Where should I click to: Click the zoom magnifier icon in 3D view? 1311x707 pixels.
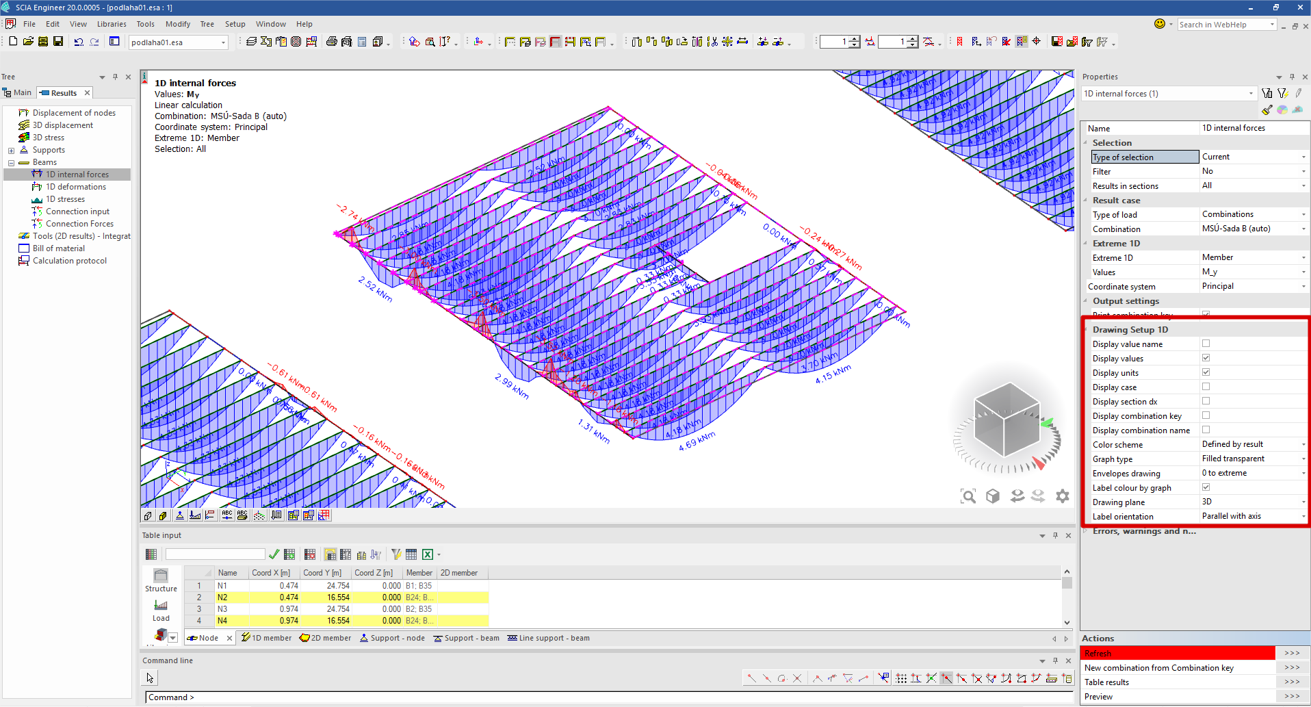click(968, 496)
